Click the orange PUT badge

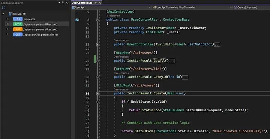point(18,30)
